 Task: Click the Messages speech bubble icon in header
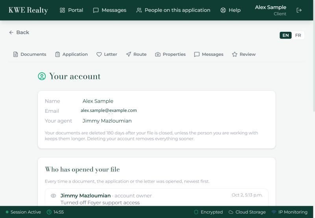pyautogui.click(x=96, y=10)
